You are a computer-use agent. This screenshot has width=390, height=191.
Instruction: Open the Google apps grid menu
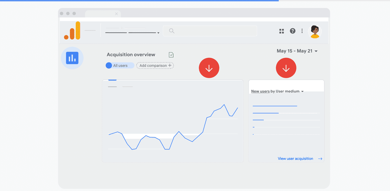tap(281, 31)
